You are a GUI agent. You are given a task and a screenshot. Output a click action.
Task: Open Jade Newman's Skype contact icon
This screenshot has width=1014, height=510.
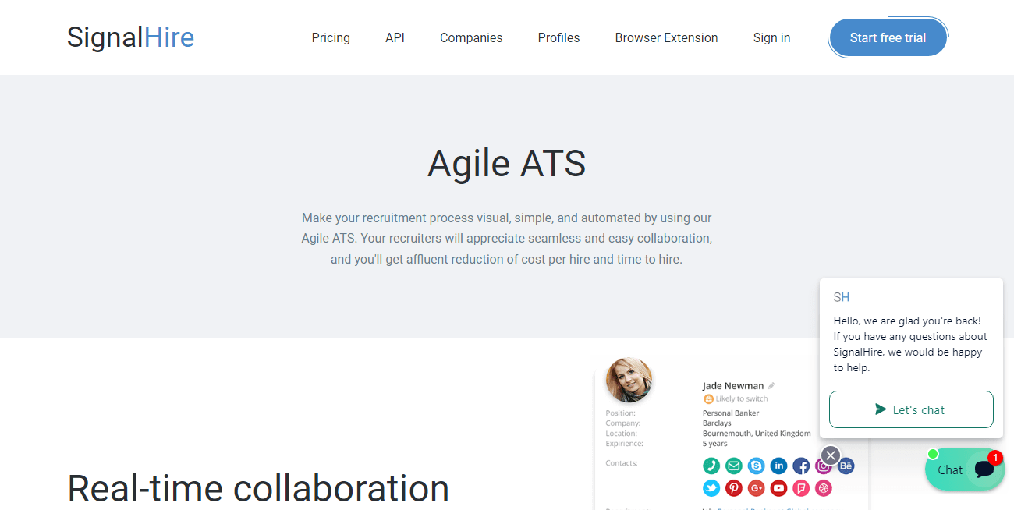click(x=757, y=466)
